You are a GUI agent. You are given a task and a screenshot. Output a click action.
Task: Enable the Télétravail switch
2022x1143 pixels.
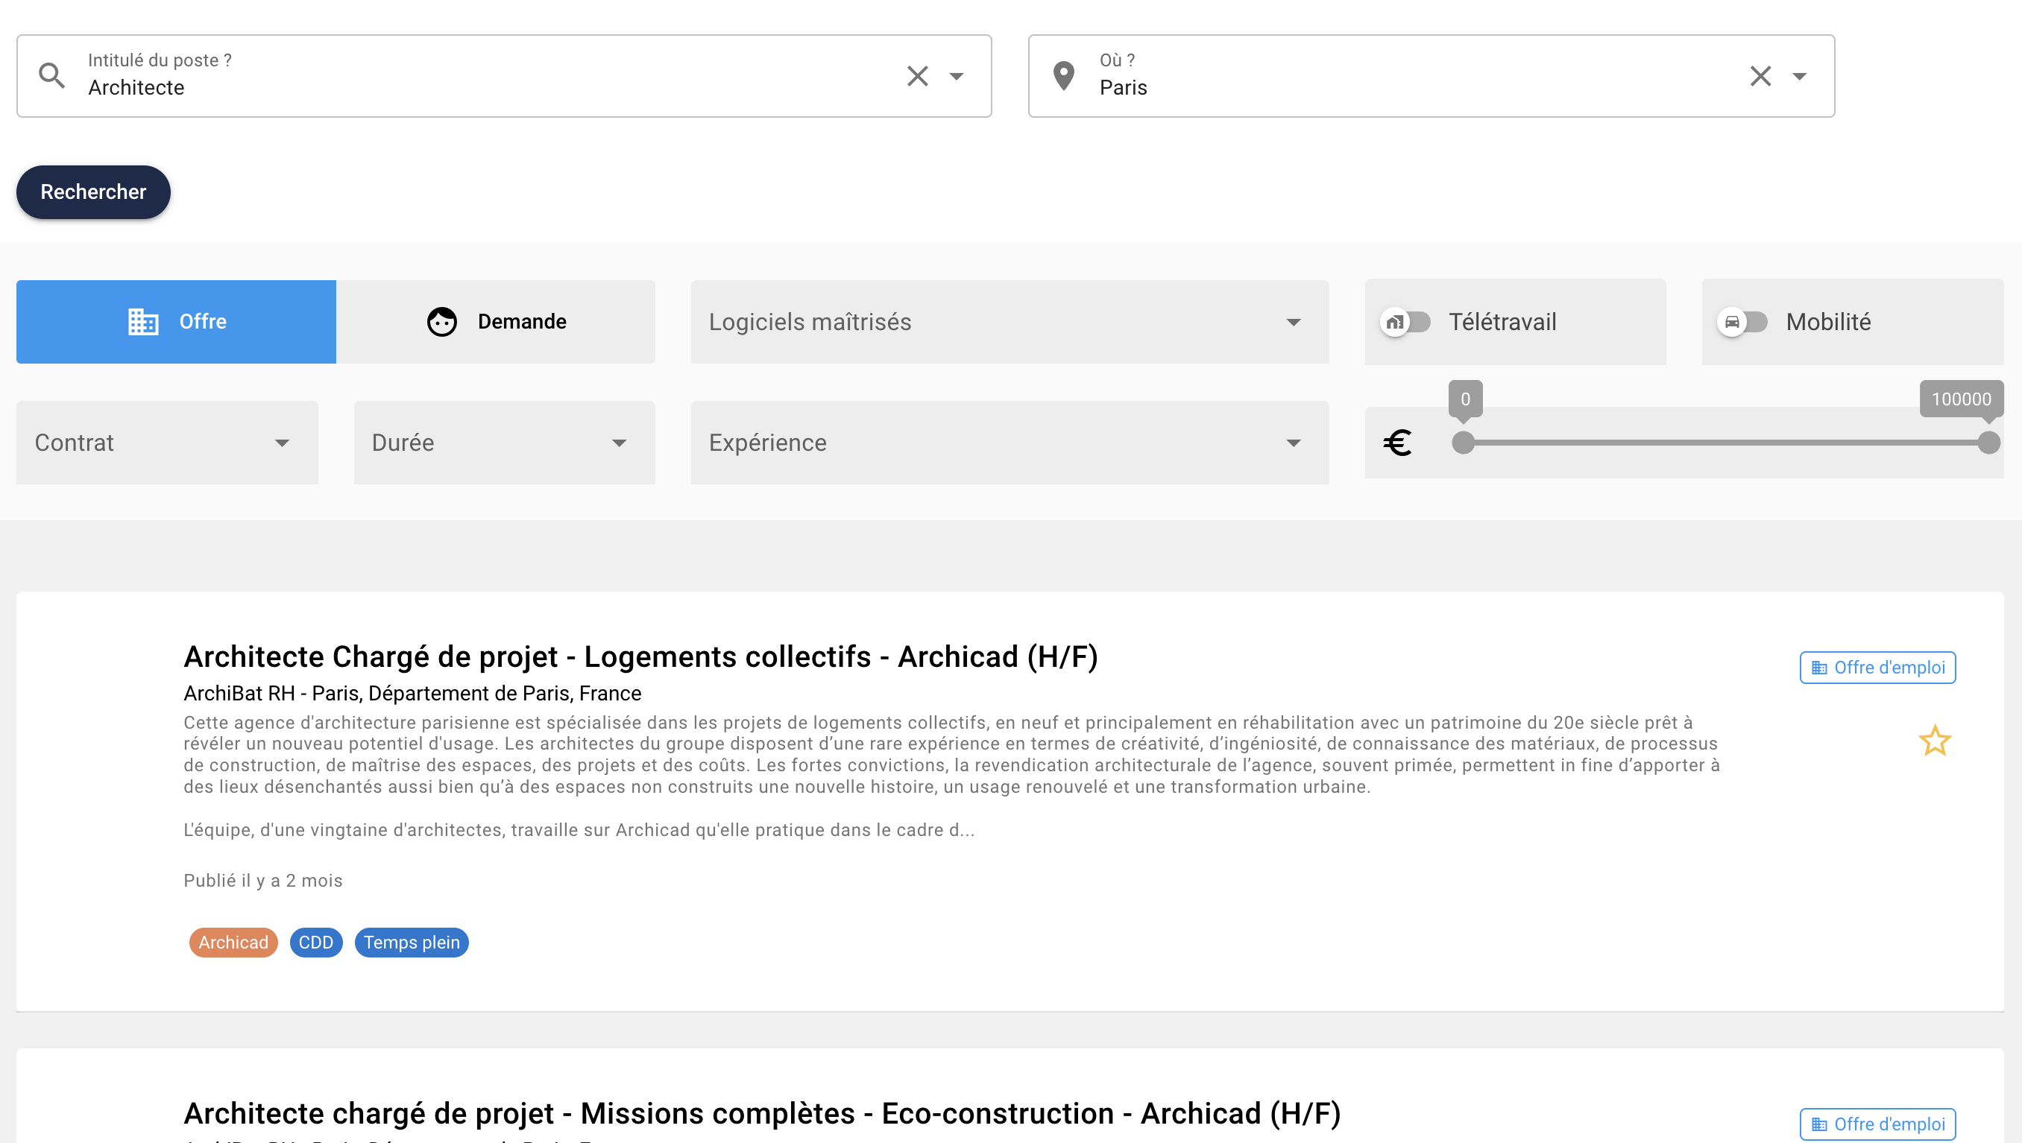click(x=1406, y=322)
